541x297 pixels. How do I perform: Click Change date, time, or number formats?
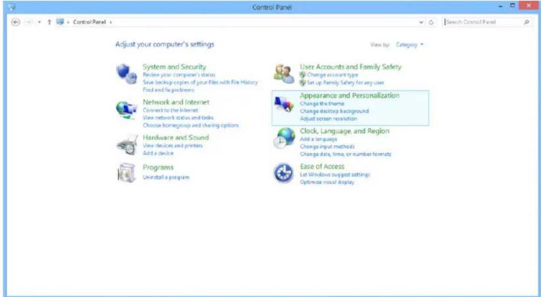pyautogui.click(x=345, y=154)
